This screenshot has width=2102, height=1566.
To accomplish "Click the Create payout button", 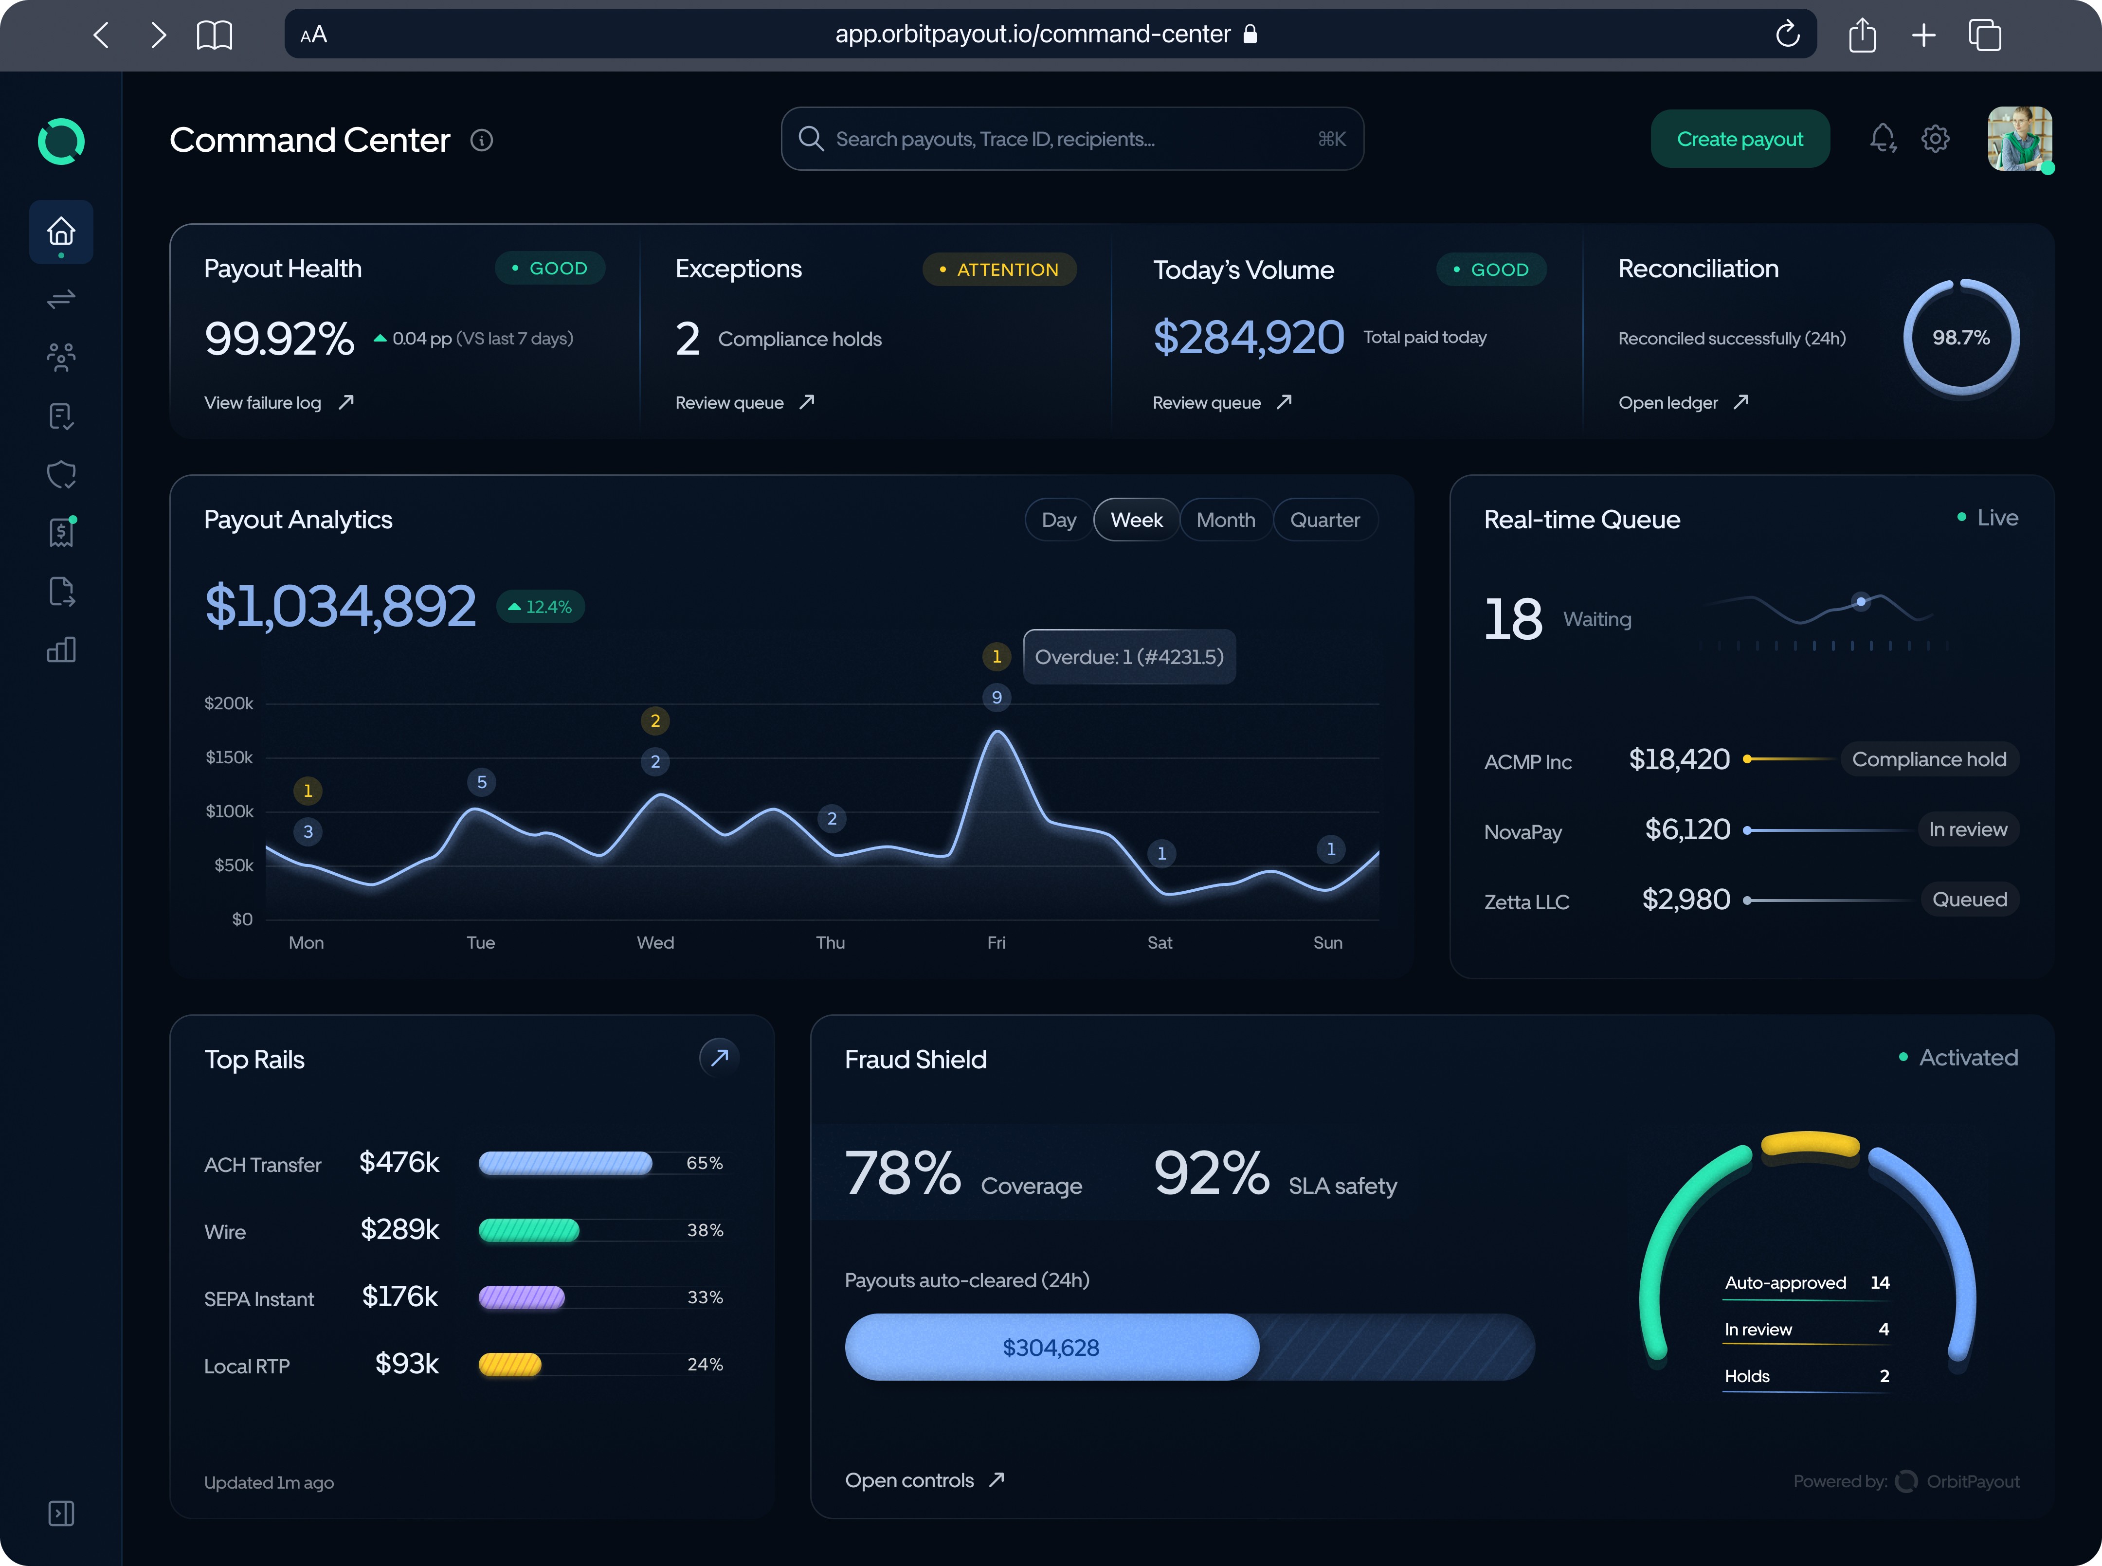I will (x=1739, y=139).
